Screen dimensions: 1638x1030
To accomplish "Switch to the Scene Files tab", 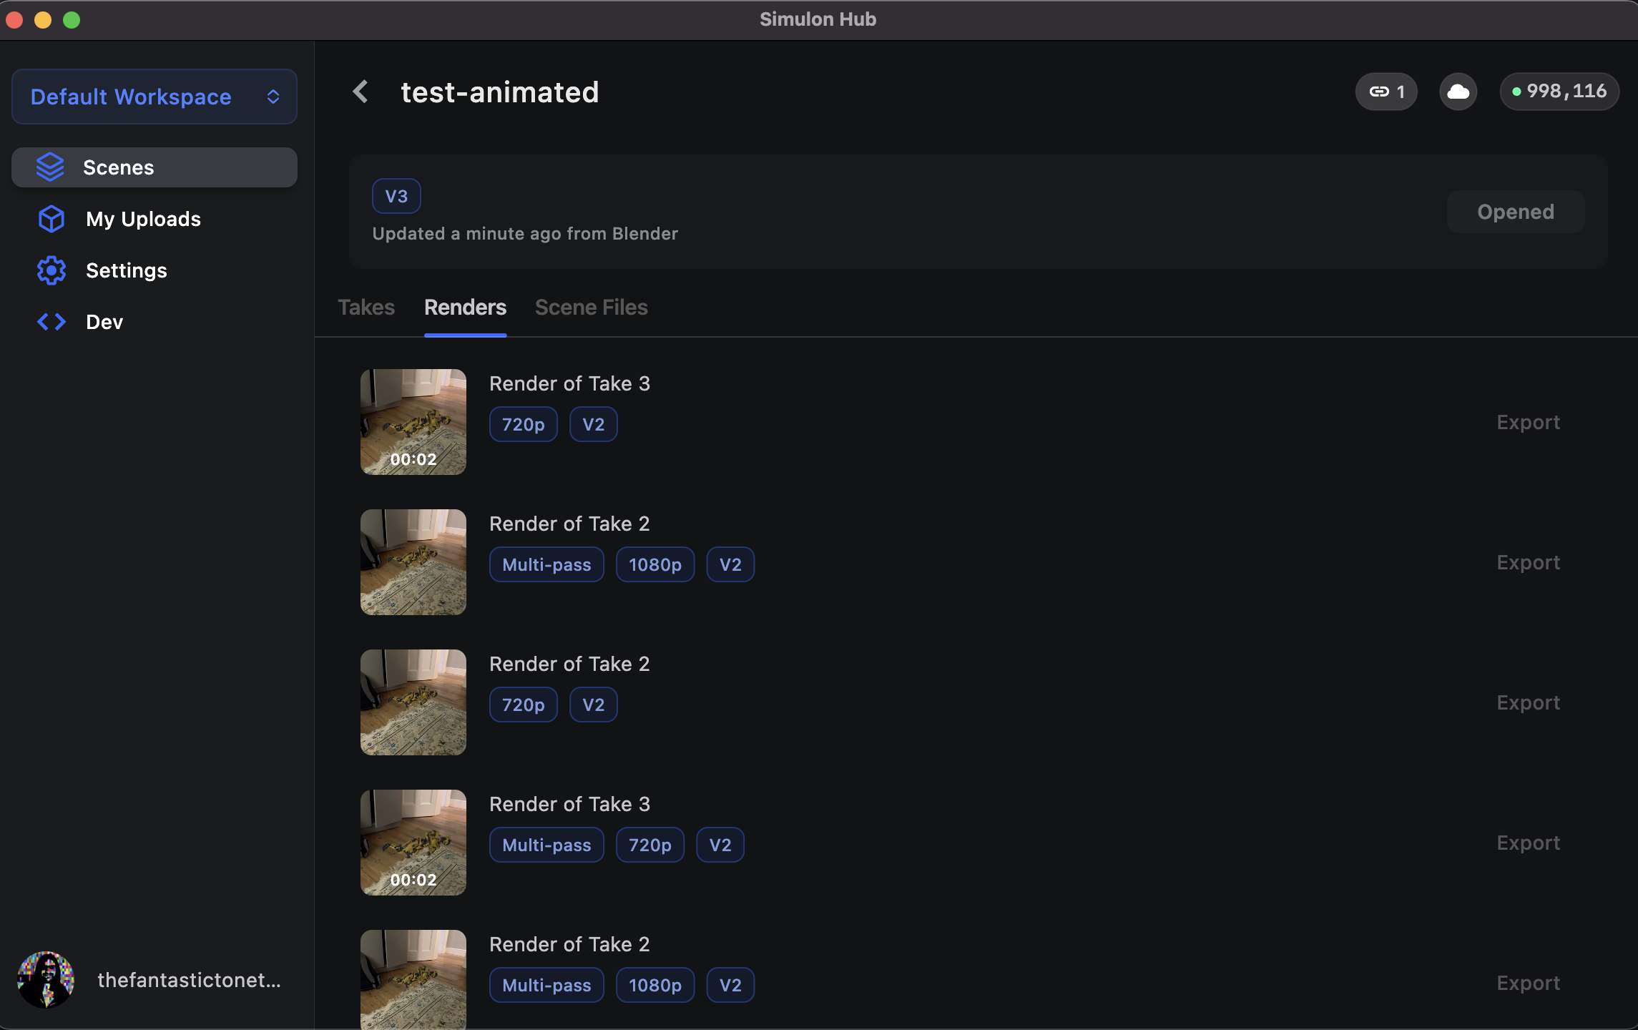I will coord(591,308).
